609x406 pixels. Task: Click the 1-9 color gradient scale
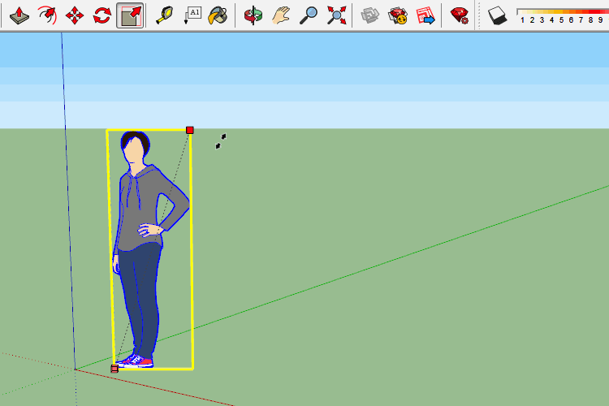560,15
